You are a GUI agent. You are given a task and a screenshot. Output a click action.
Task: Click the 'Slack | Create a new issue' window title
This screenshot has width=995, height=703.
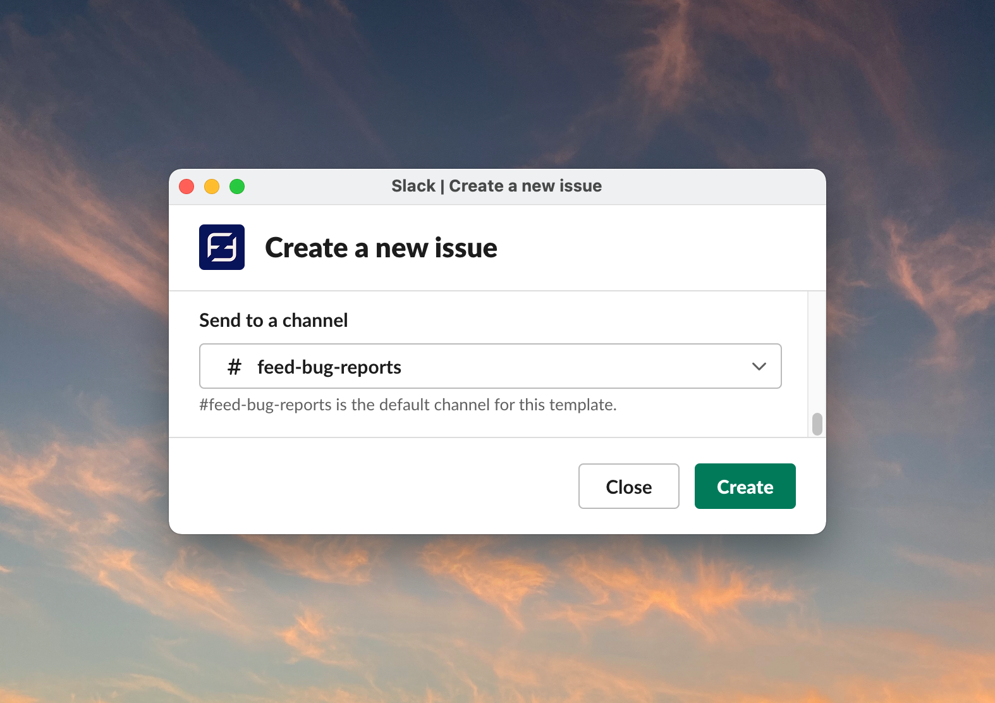497,186
